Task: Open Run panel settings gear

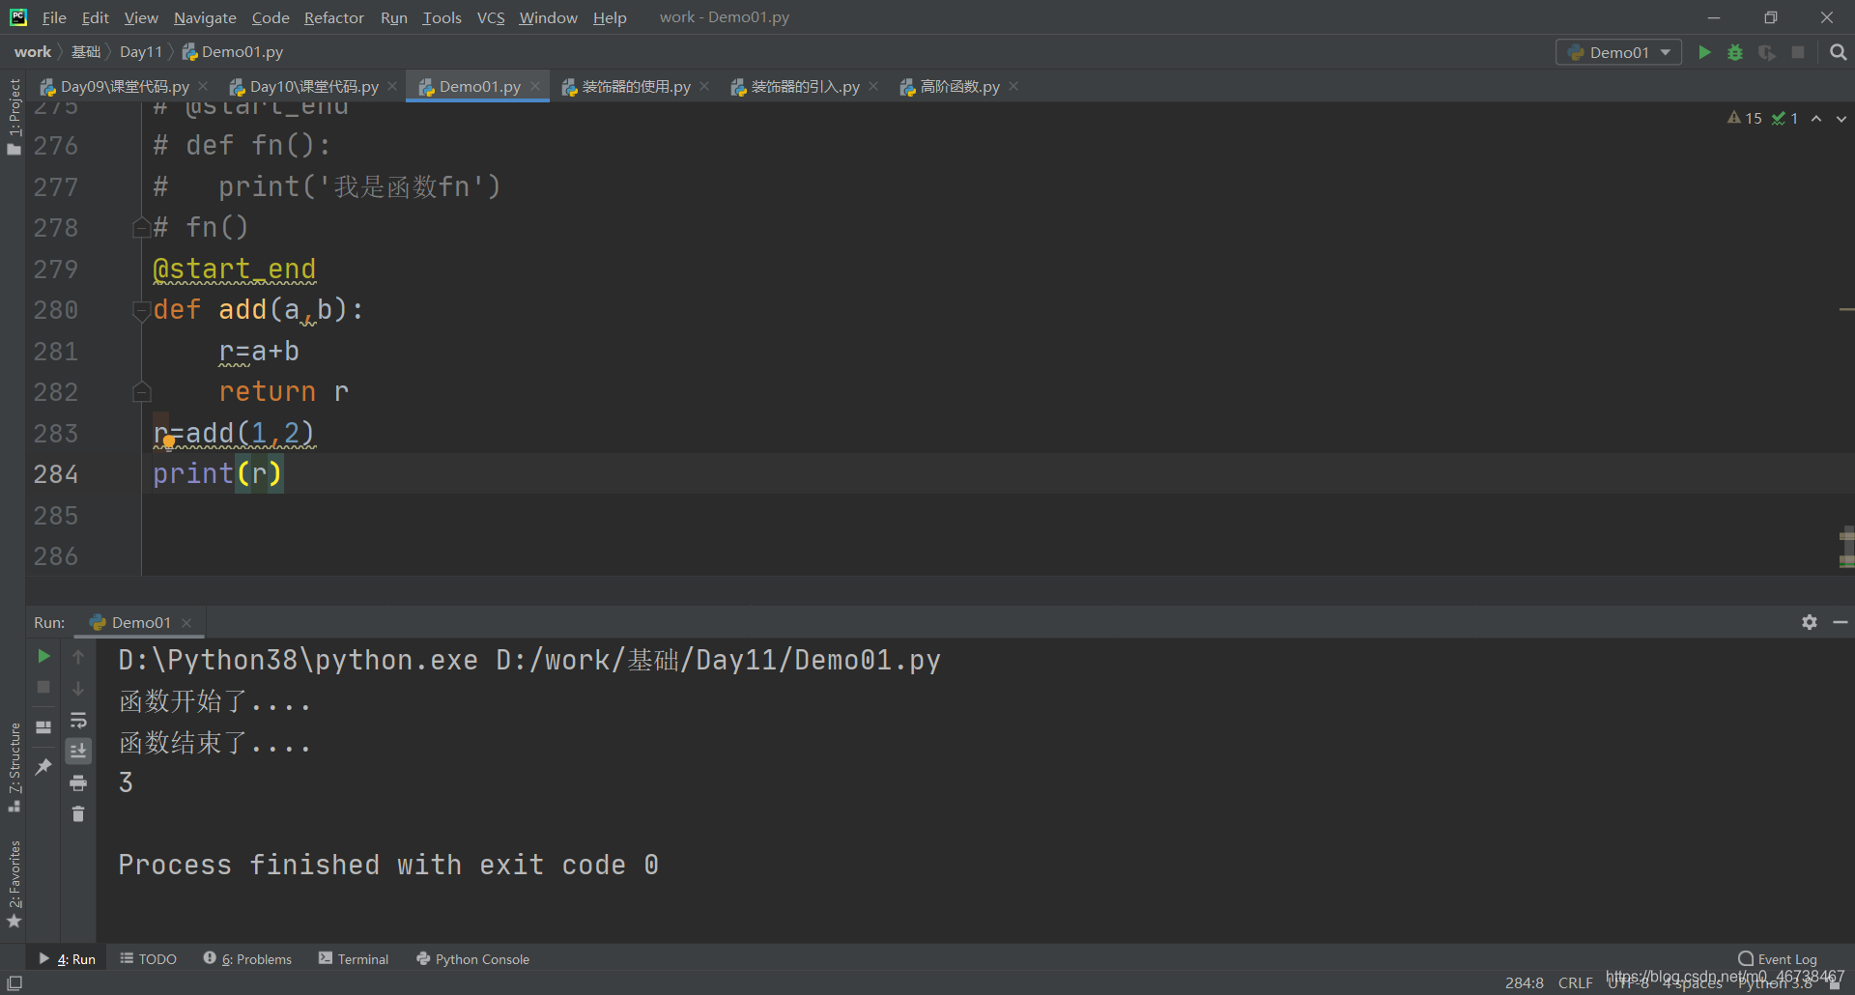Action: click(1810, 622)
